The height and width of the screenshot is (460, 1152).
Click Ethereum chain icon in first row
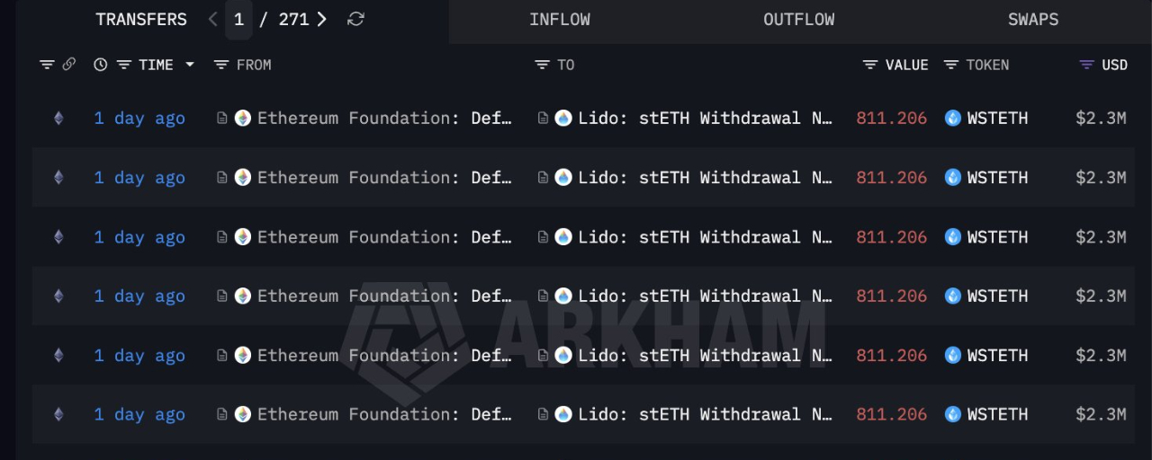click(58, 119)
